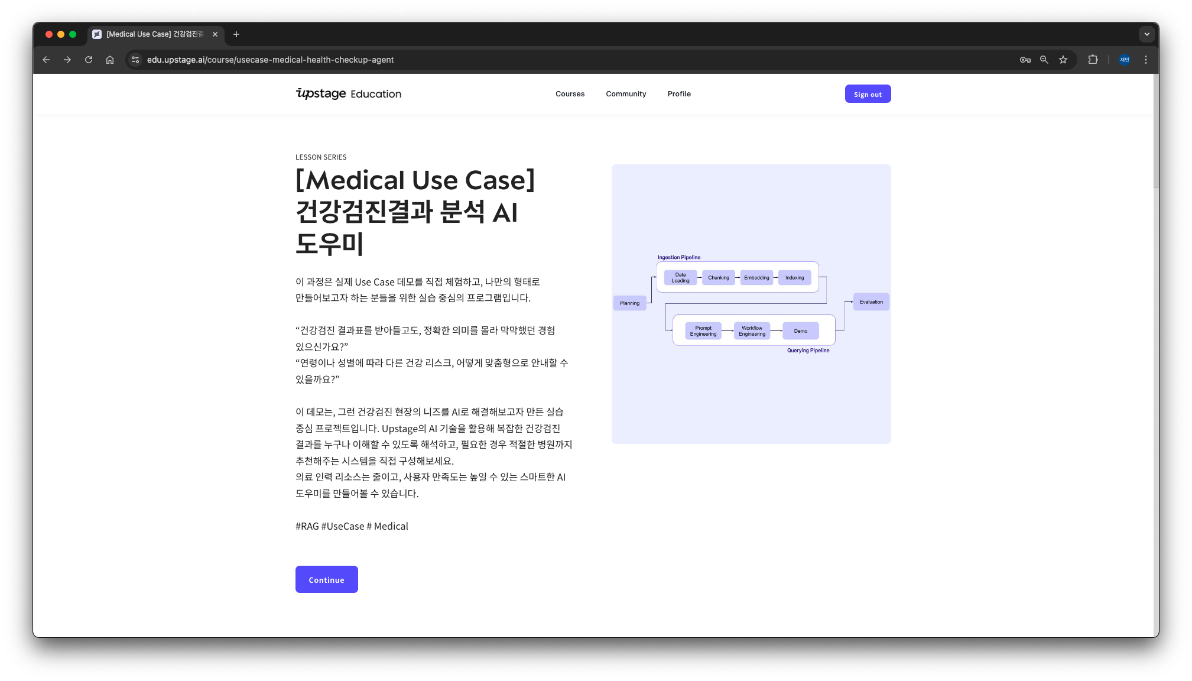Open the Chrome profile avatar
The width and height of the screenshot is (1192, 681).
point(1125,60)
